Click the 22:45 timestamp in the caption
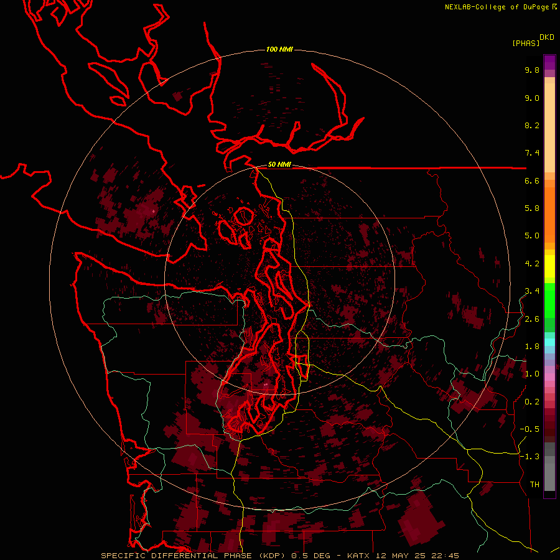Viewport: 560px width, 560px height. coord(445,556)
